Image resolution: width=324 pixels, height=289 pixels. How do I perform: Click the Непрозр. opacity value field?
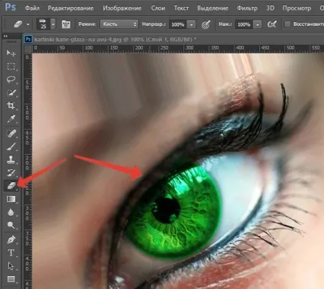click(178, 24)
